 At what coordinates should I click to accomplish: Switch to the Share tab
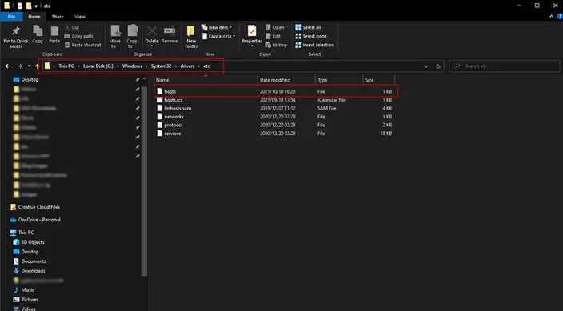[58, 17]
